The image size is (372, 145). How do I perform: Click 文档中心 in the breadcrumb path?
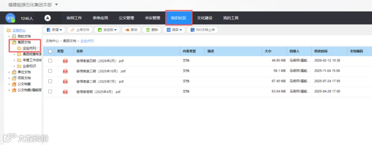pyautogui.click(x=52, y=41)
